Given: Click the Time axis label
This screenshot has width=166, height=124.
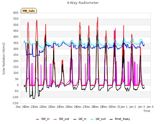Looking at the screenshot, I should 147,111.
